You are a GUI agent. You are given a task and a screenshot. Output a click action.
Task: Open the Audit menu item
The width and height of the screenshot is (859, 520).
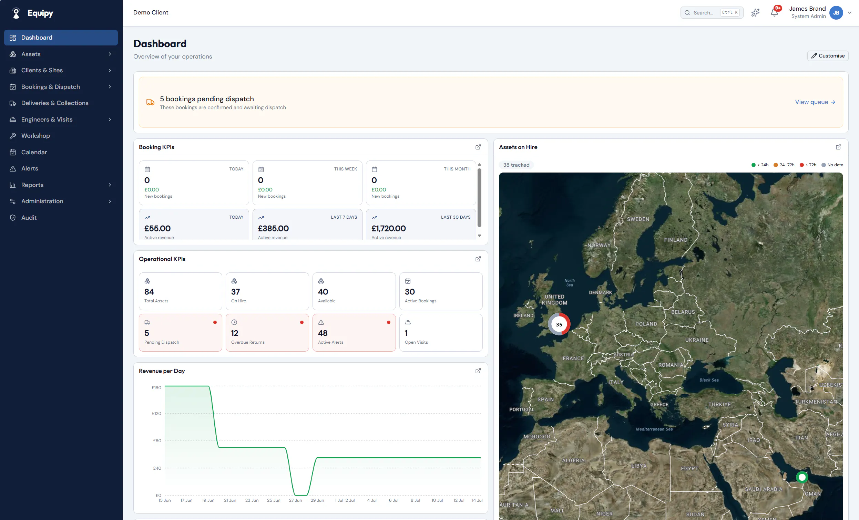tap(61, 218)
